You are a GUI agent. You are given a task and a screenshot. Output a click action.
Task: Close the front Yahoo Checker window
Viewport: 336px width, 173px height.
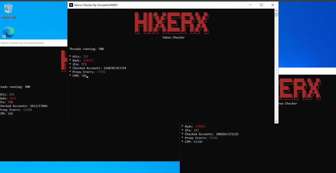[273, 5]
